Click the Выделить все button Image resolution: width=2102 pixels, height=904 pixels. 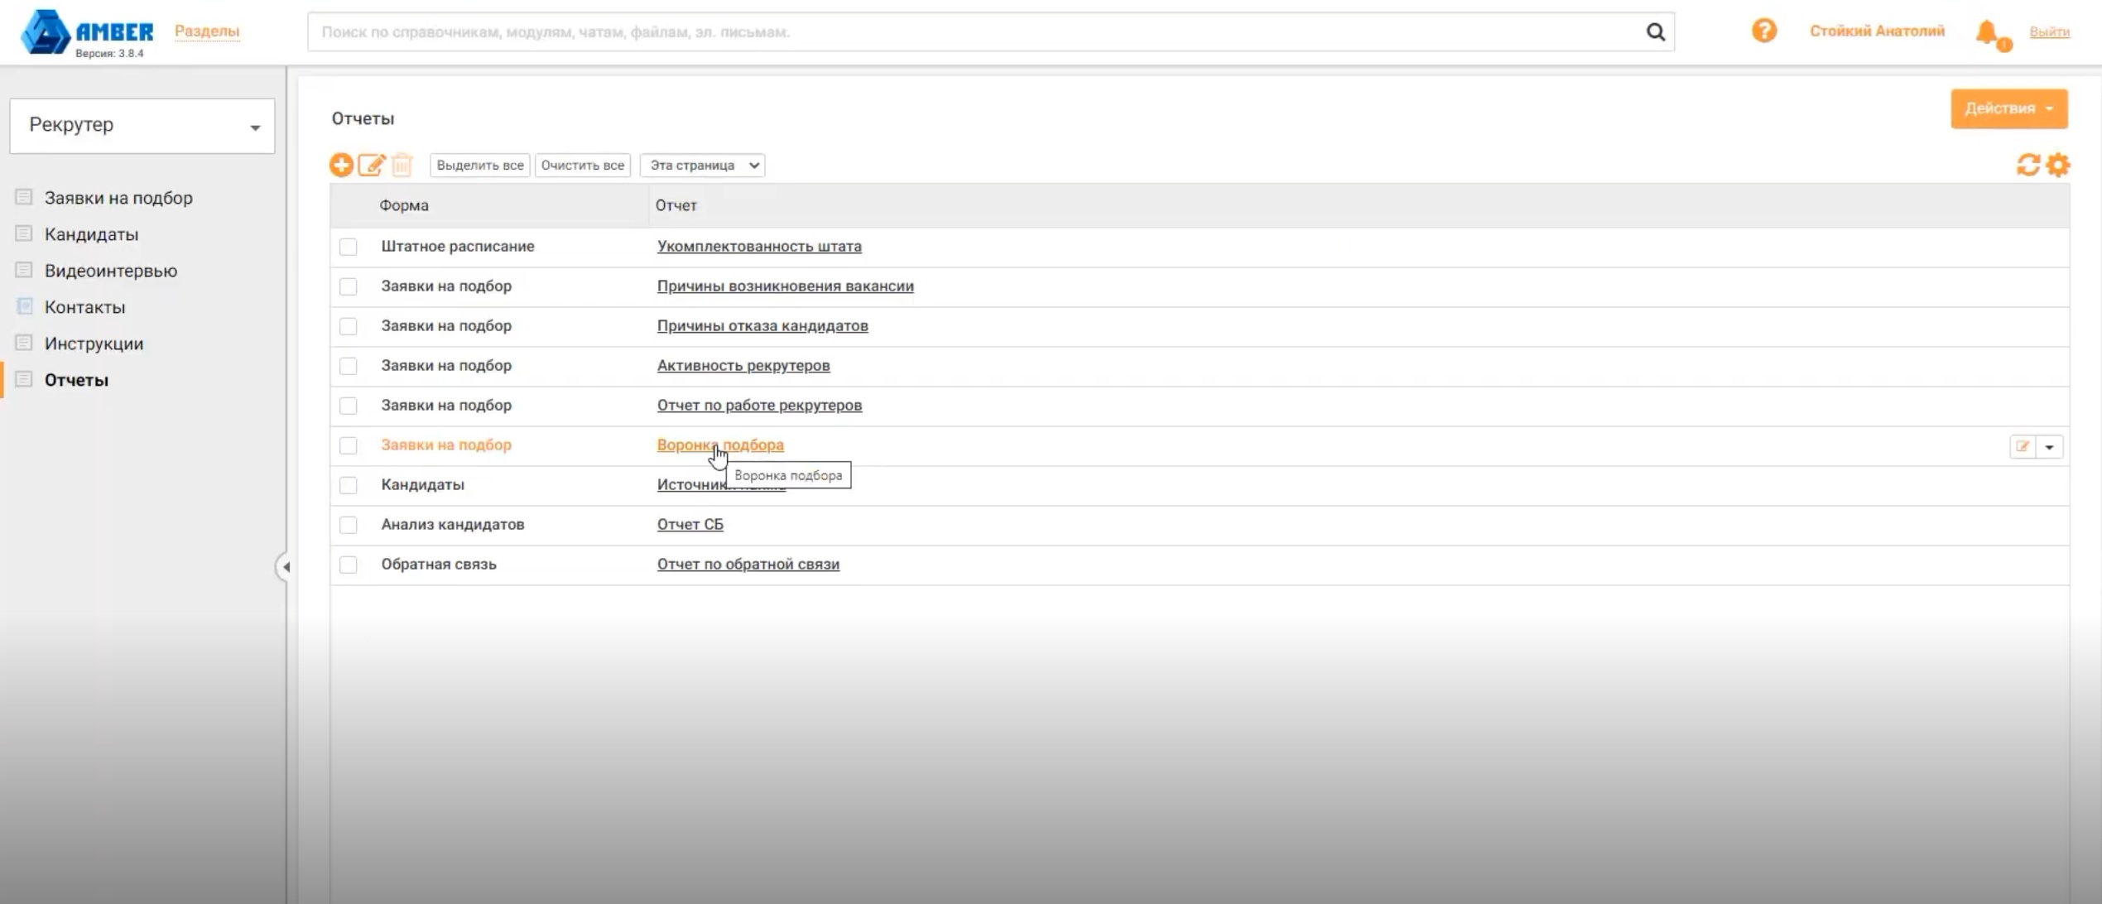[x=480, y=165]
